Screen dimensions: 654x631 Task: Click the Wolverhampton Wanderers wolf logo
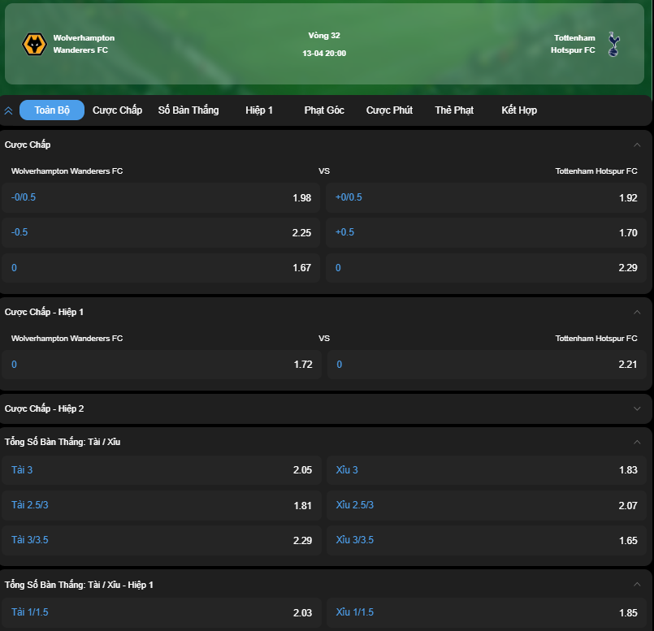point(34,44)
